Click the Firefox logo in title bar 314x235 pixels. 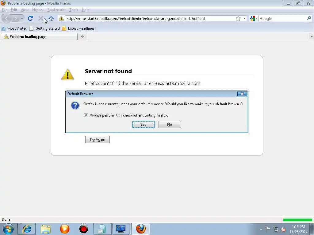coord(3,3)
